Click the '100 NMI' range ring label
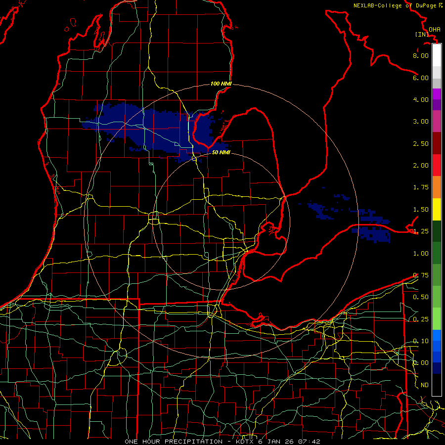This screenshot has height=445, width=445. click(x=221, y=84)
